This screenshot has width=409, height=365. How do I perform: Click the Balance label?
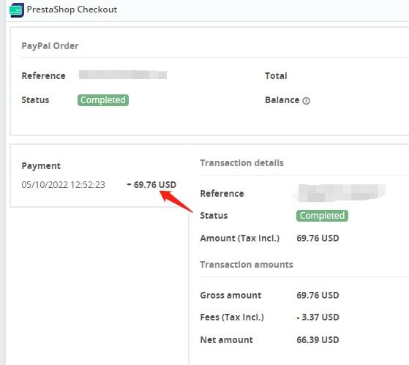[282, 100]
